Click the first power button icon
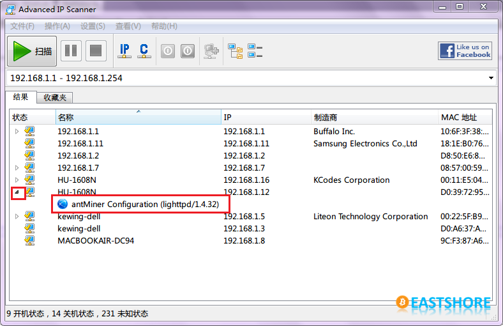This screenshot has width=503, height=326. tap(168, 51)
